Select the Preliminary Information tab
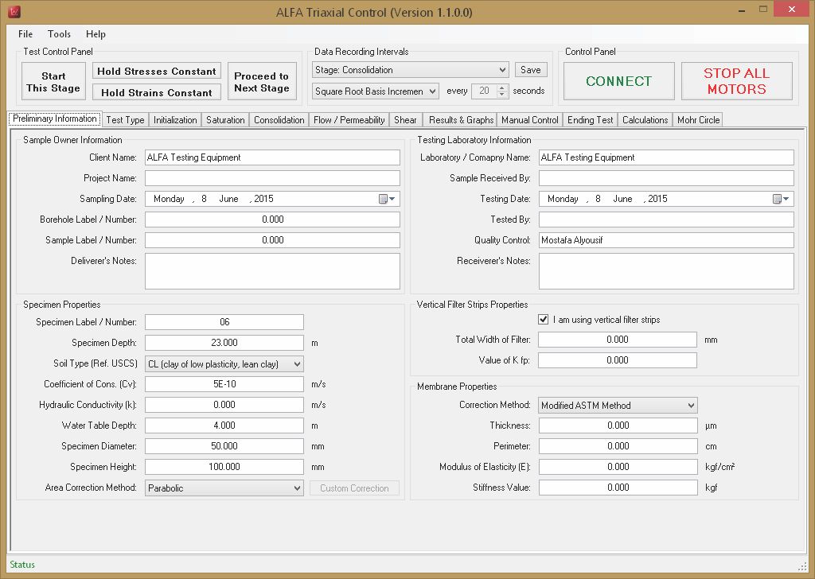This screenshot has width=815, height=579. pyautogui.click(x=55, y=119)
